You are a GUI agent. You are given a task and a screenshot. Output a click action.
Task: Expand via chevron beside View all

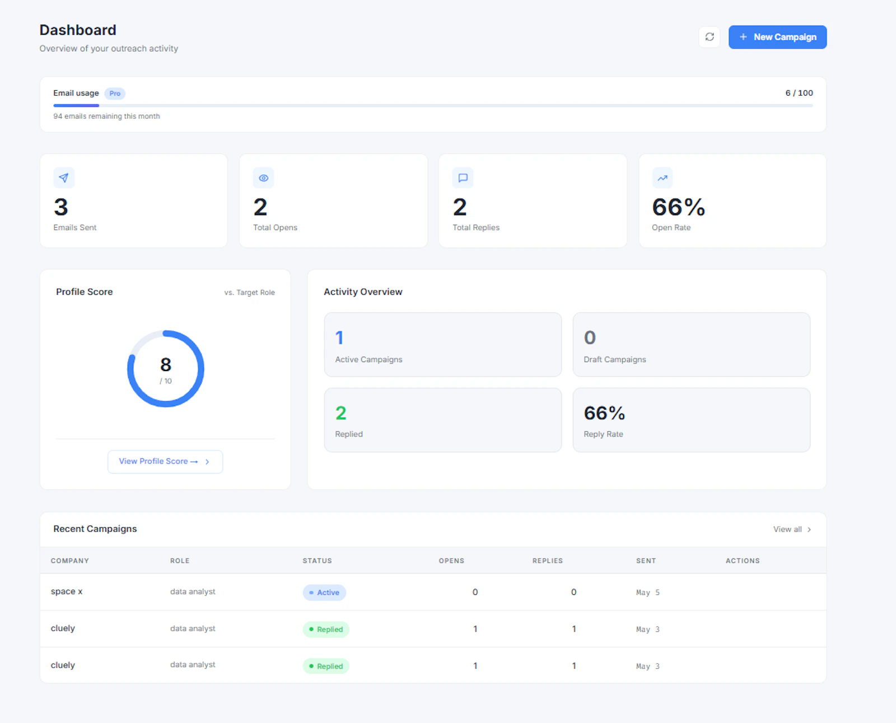point(809,529)
